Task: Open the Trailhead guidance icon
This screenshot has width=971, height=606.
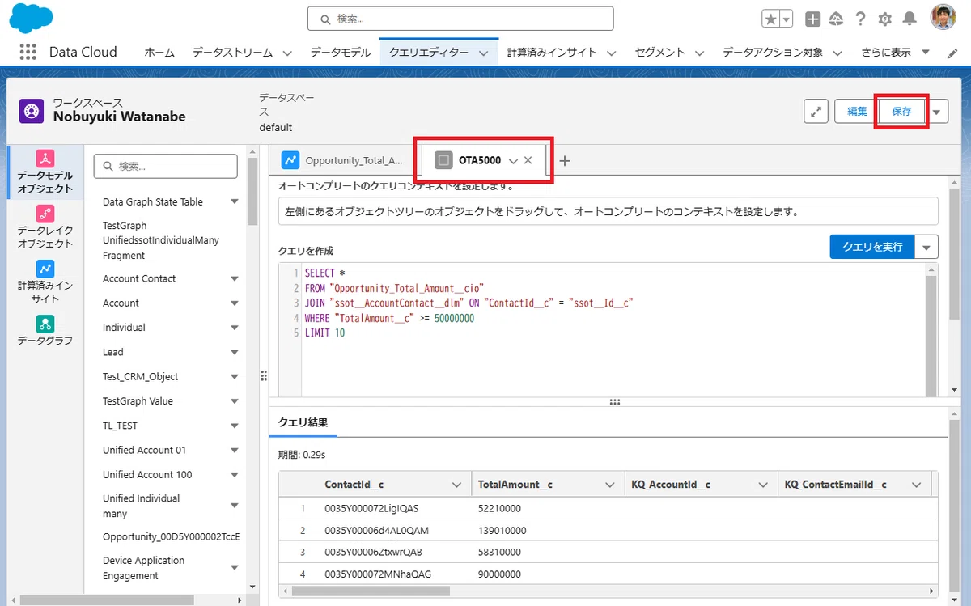Action: [x=837, y=19]
